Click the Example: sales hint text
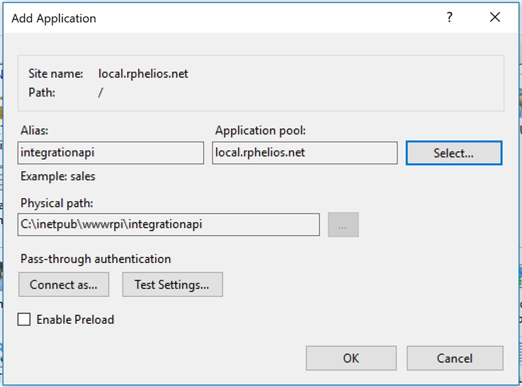The image size is (522, 387). tap(57, 176)
